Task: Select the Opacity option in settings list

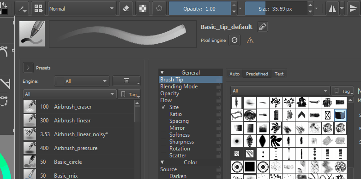Action: [x=190, y=93]
